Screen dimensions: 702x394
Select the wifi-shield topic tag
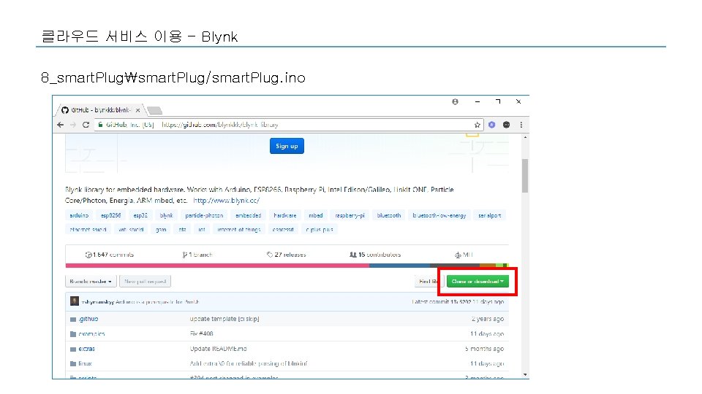pos(131,230)
